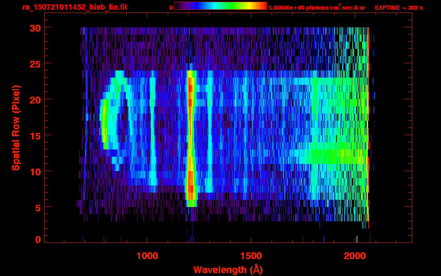
Task: Click the x-axis tick label 1500
Action: [x=251, y=256]
